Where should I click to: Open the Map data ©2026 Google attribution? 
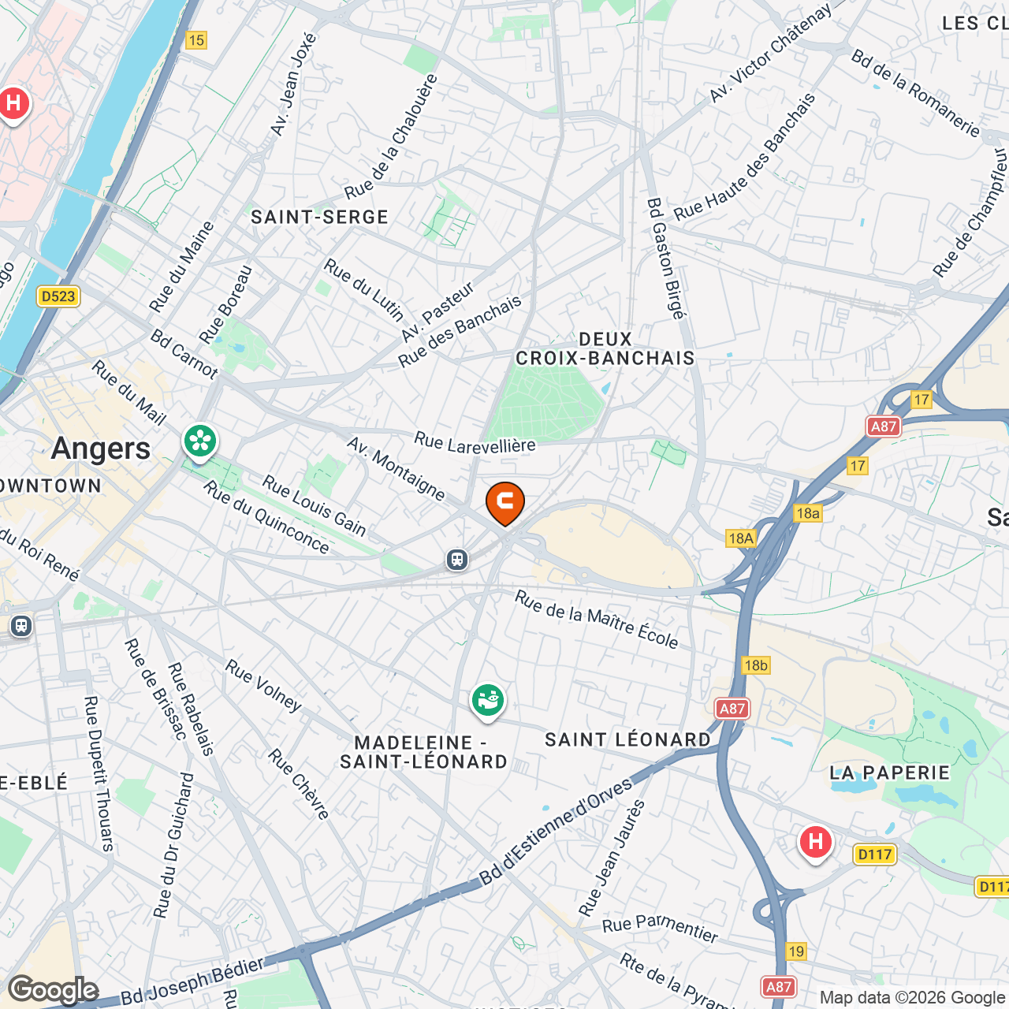(913, 998)
